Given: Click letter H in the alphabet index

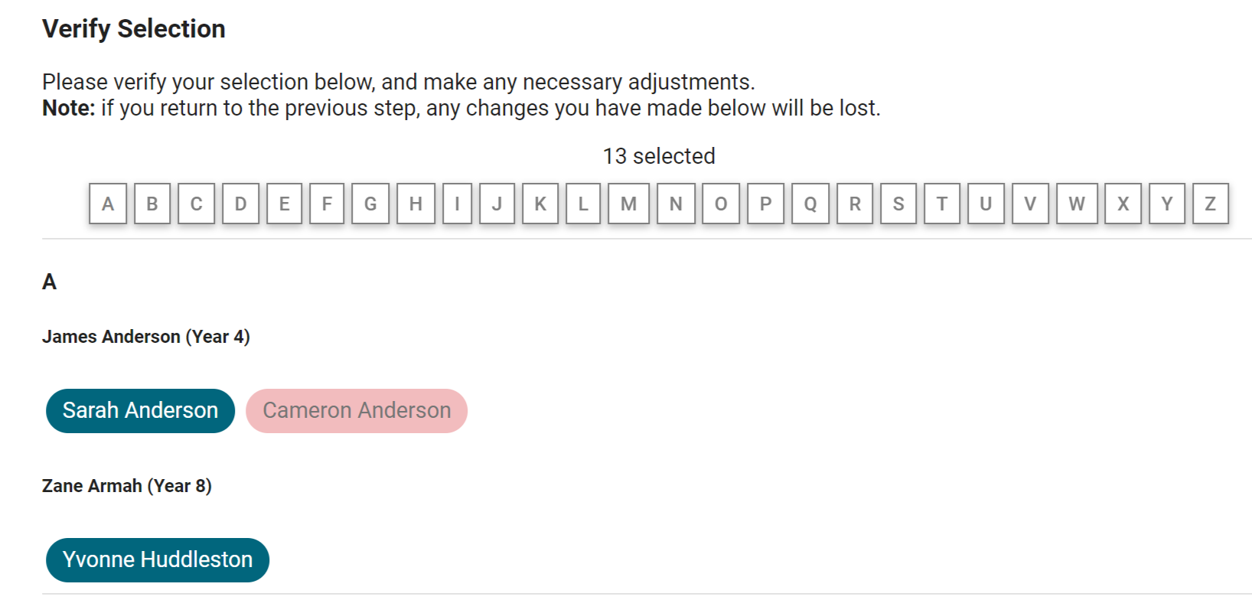Looking at the screenshot, I should pyautogui.click(x=416, y=204).
